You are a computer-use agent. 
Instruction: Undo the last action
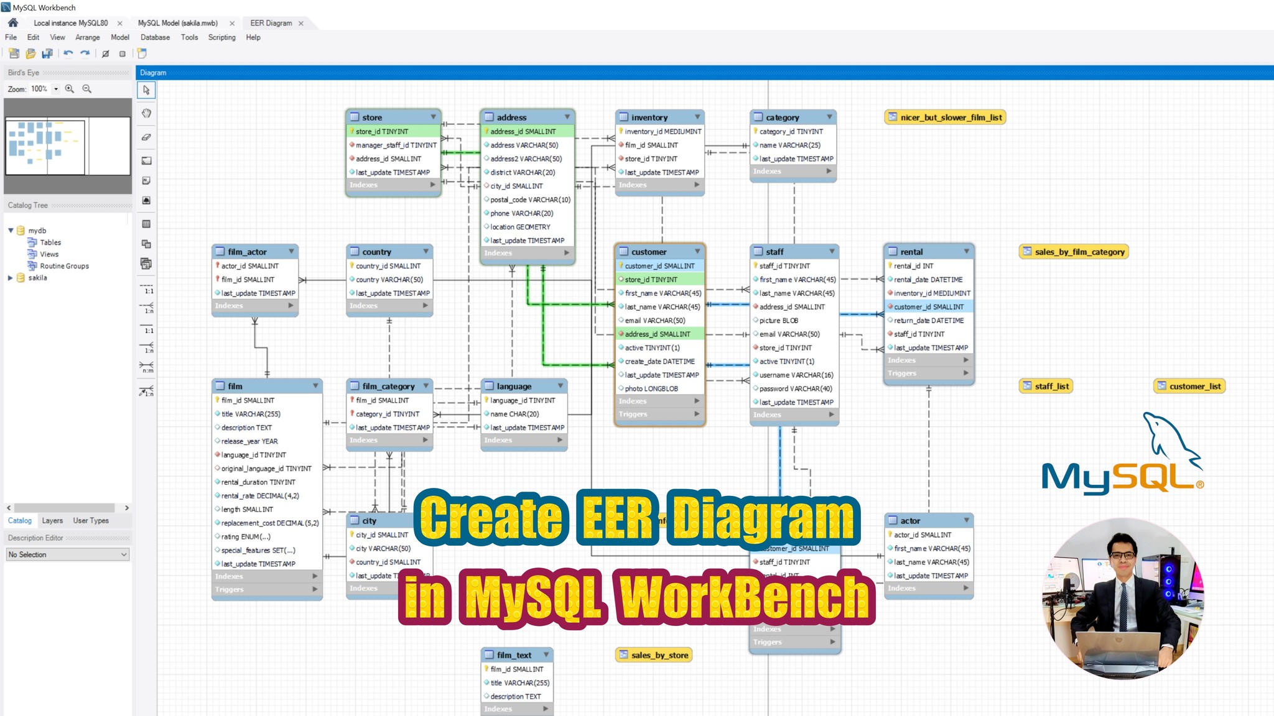pyautogui.click(x=68, y=53)
